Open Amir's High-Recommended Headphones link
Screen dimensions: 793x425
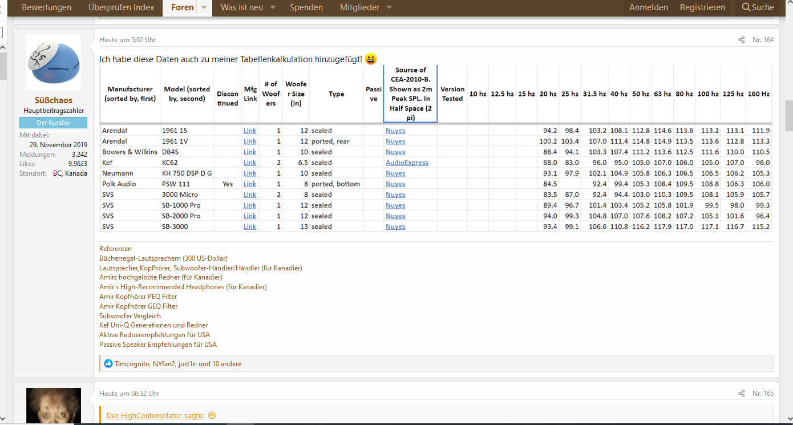tap(183, 287)
